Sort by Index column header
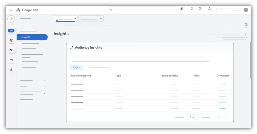The image size is (257, 134). pyautogui.click(x=197, y=75)
